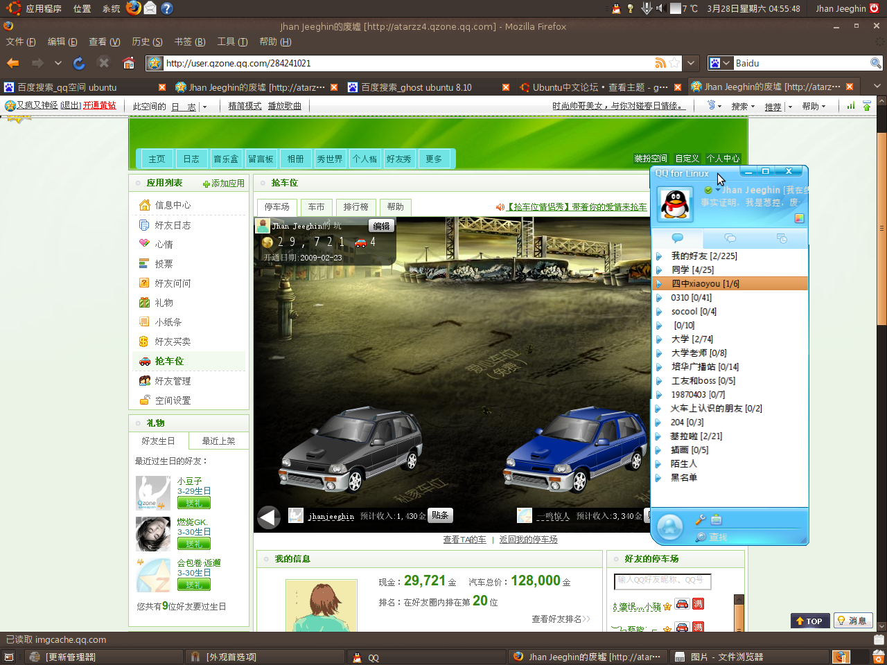This screenshot has width=887, height=665.
Task: Click 添加应用 link
Action: [224, 184]
